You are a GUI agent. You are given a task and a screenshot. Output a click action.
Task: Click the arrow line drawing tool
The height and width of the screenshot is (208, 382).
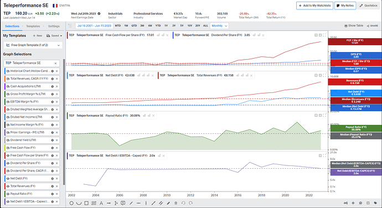(x=109, y=203)
